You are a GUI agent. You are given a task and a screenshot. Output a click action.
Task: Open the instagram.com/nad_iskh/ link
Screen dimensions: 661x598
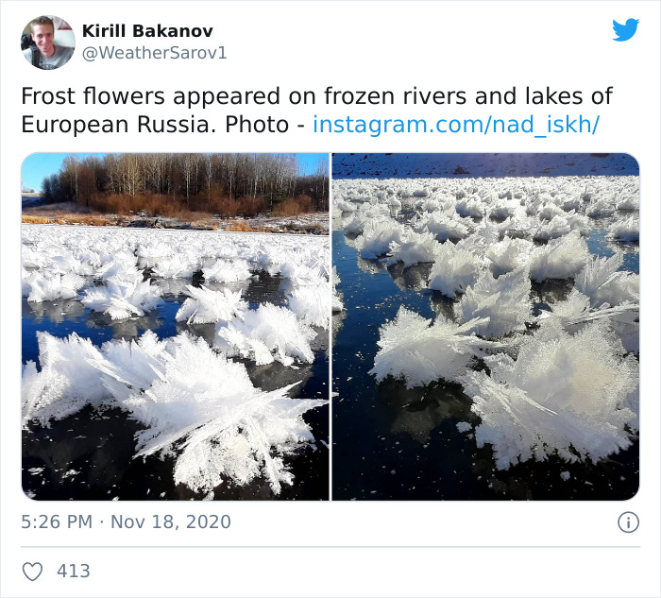(456, 124)
